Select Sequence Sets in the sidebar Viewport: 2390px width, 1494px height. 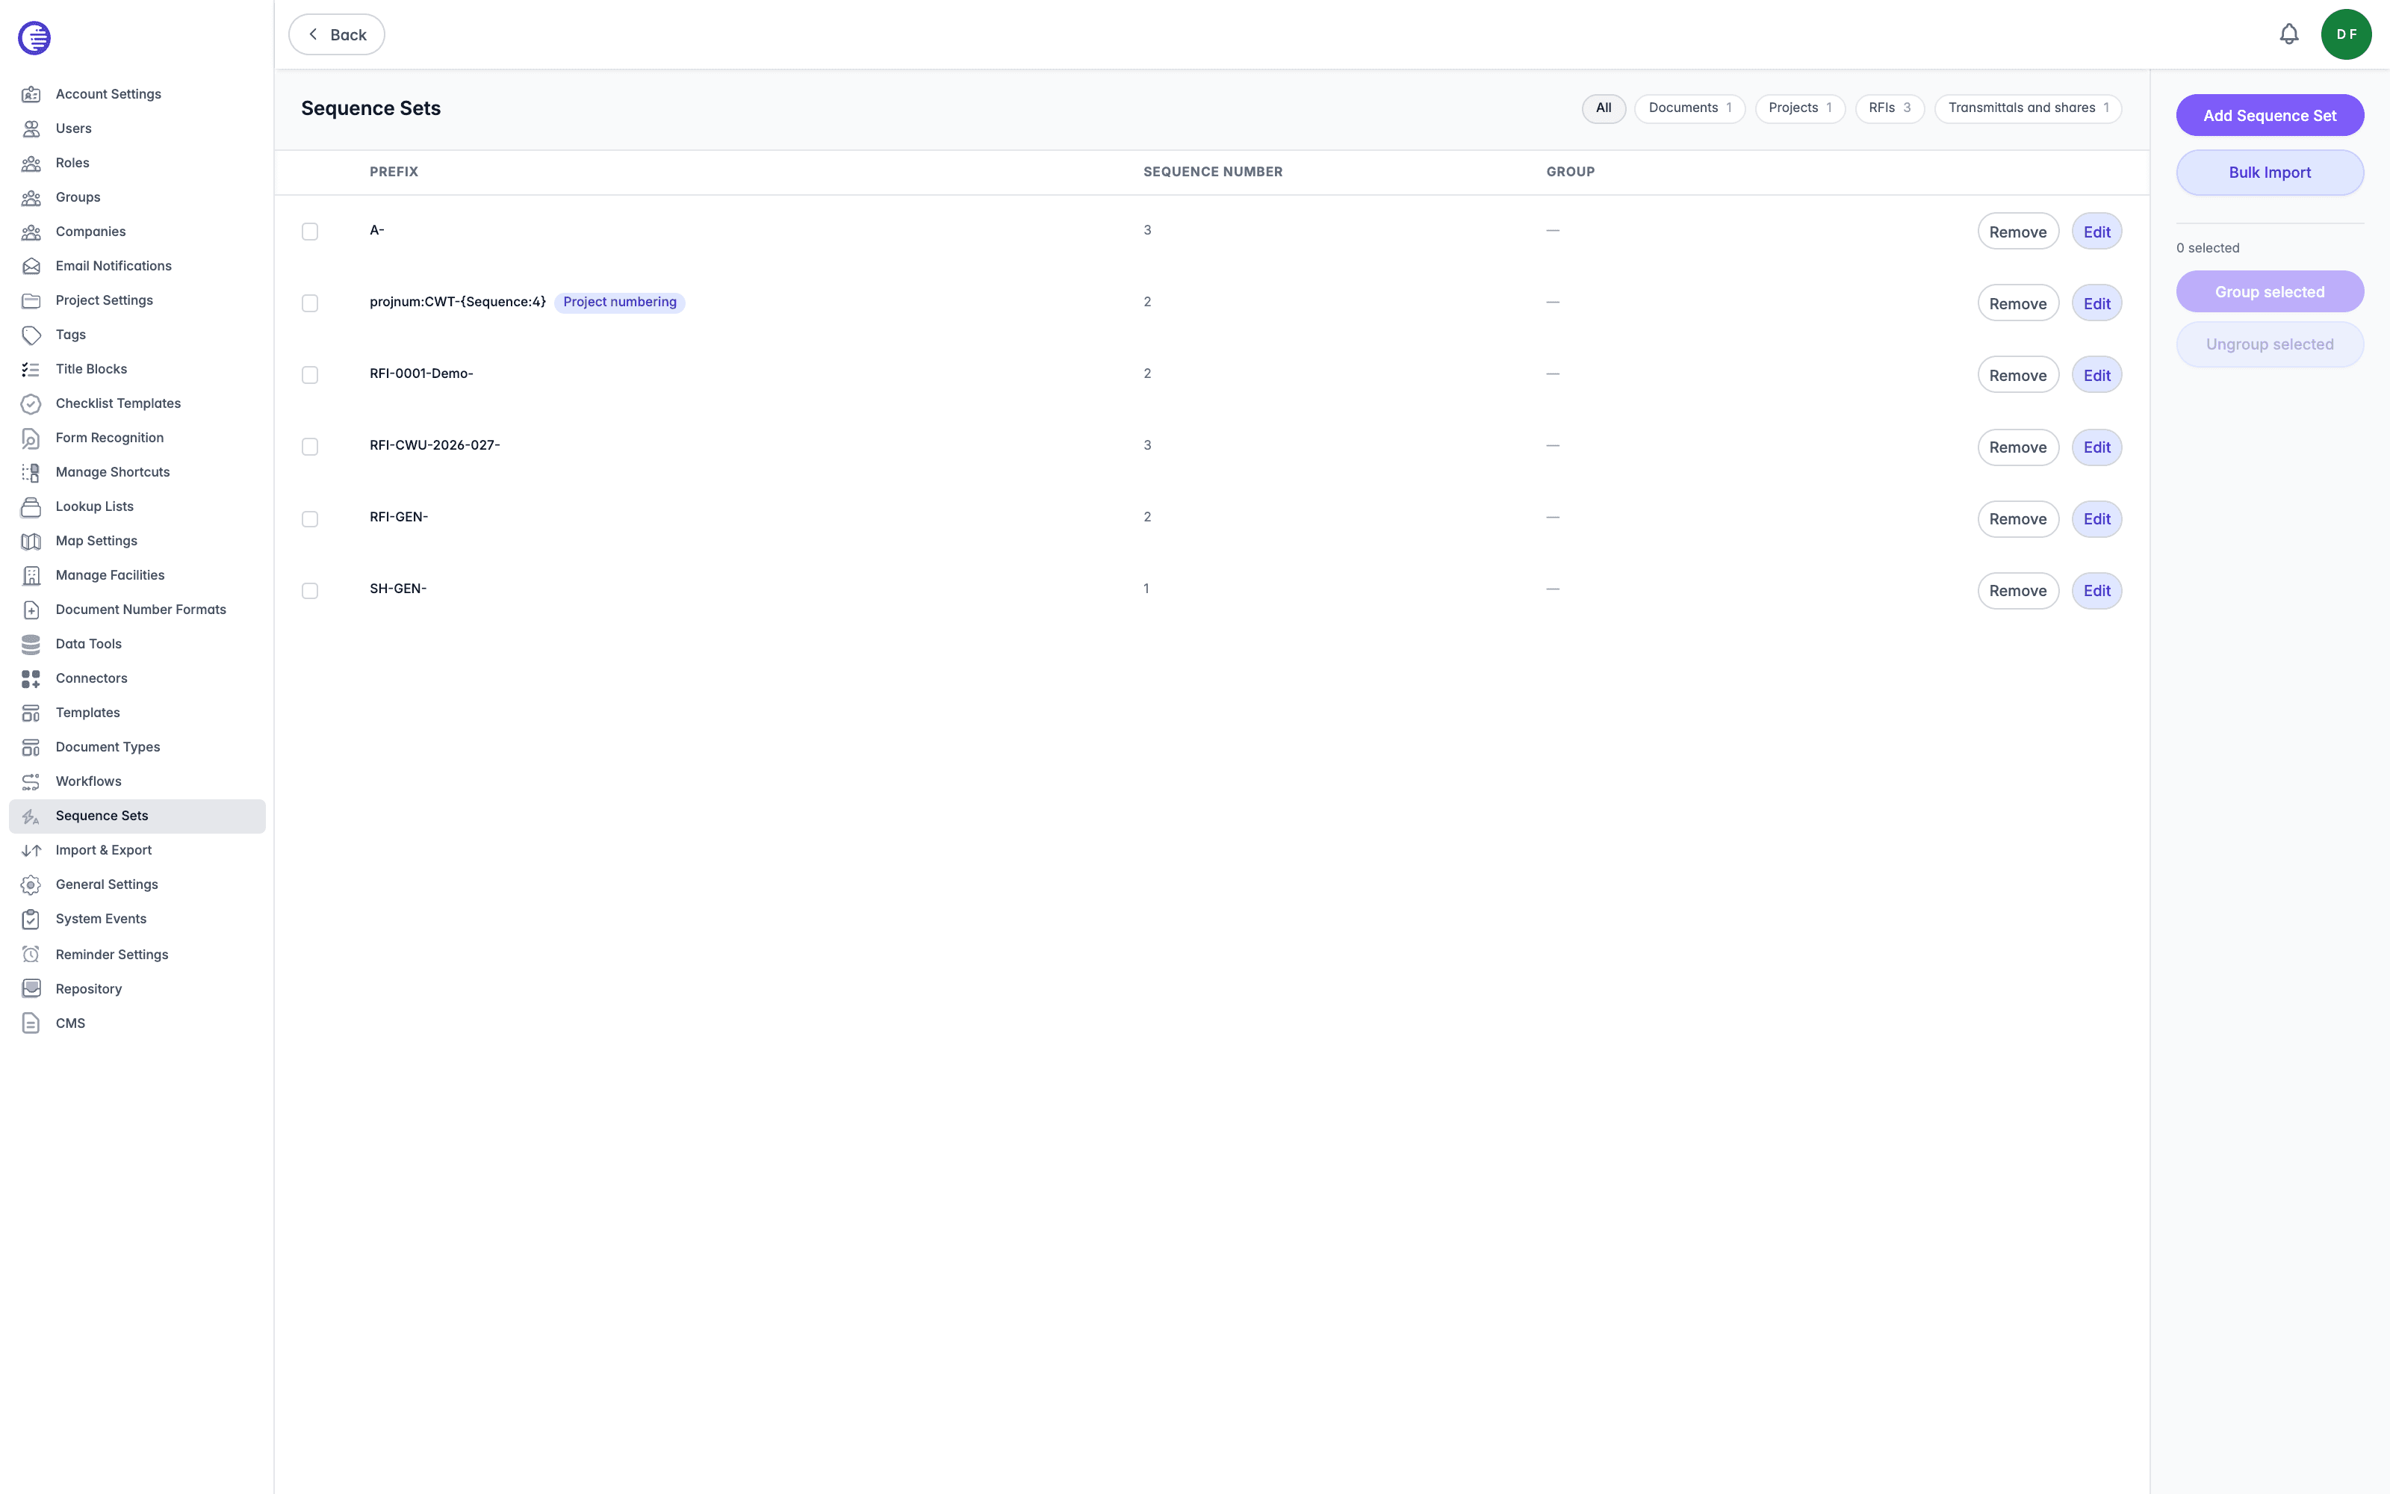coord(137,816)
